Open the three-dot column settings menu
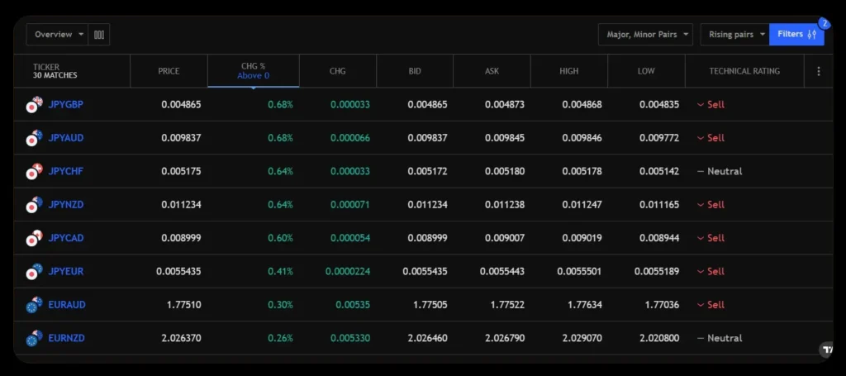Viewport: 846px width, 376px height. [x=818, y=71]
